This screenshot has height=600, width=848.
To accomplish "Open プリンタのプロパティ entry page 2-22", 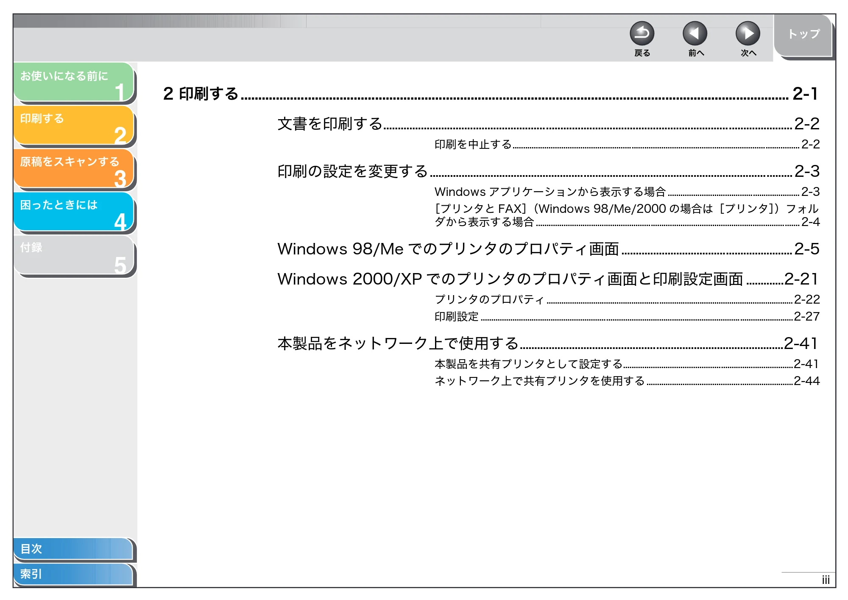I will tap(627, 299).
